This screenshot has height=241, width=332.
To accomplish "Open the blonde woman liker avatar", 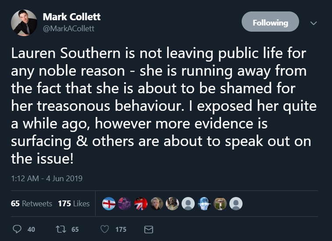I will [157, 203].
